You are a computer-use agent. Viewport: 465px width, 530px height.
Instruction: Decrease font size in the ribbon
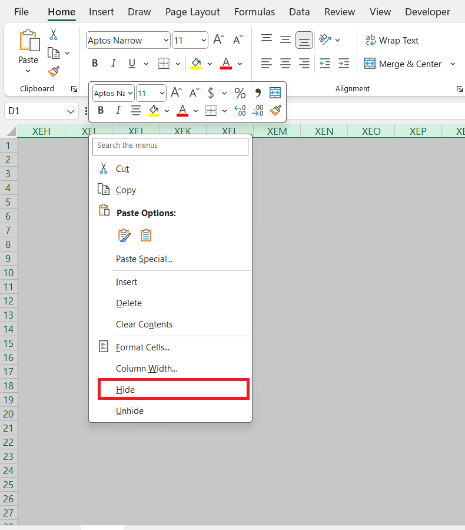(x=238, y=40)
